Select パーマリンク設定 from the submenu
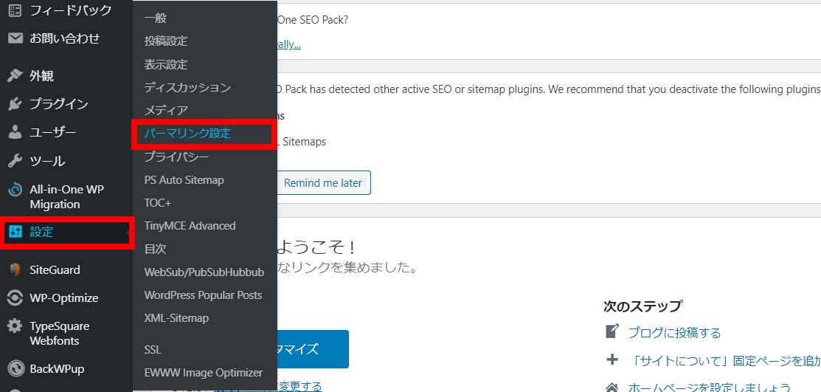 [x=187, y=134]
